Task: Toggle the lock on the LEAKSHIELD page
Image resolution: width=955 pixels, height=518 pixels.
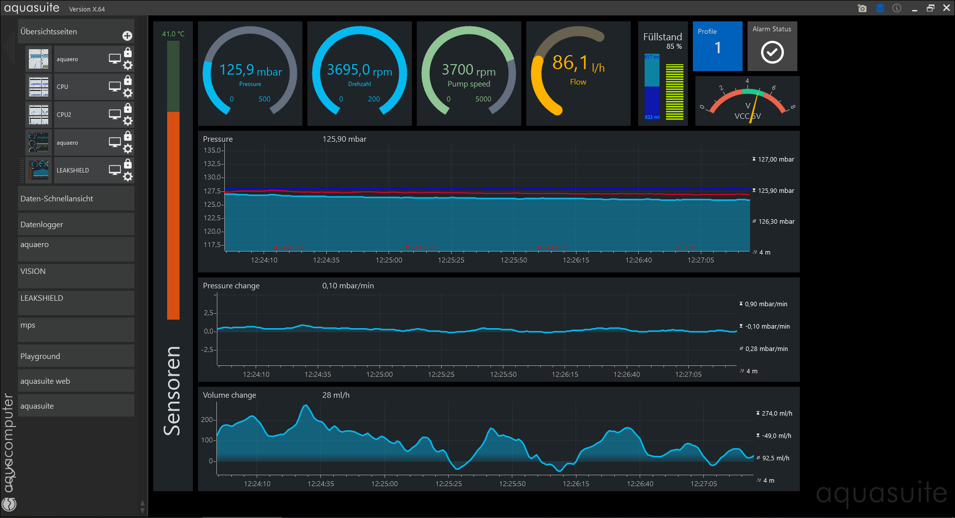Action: (x=128, y=164)
